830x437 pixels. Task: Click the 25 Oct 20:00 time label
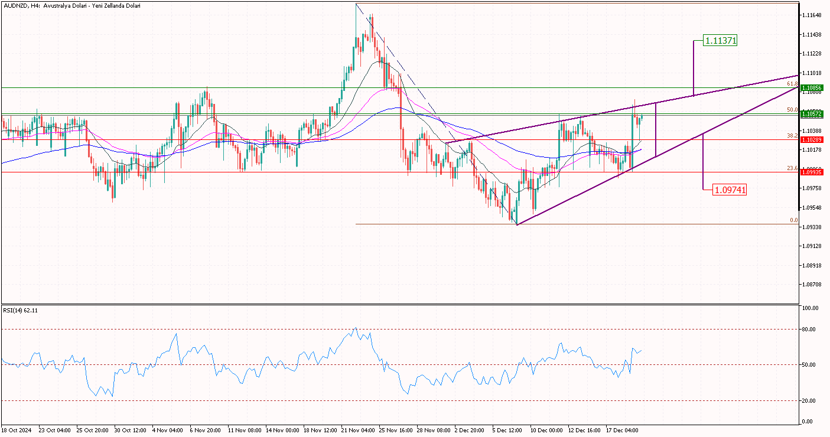pyautogui.click(x=93, y=431)
